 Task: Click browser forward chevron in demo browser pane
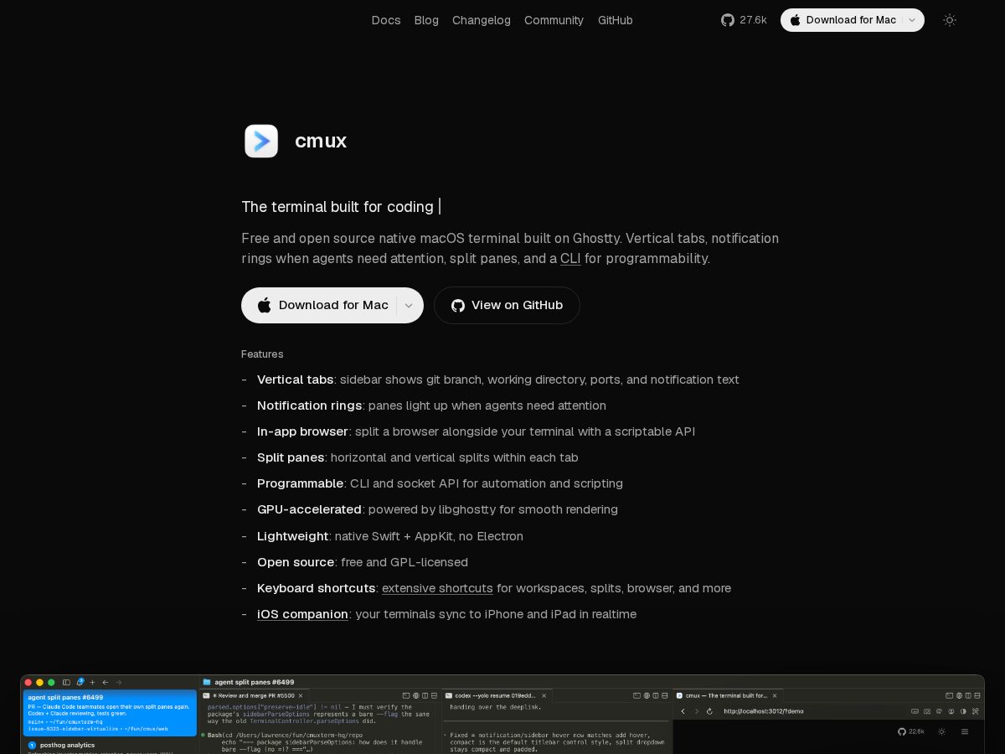tap(696, 711)
